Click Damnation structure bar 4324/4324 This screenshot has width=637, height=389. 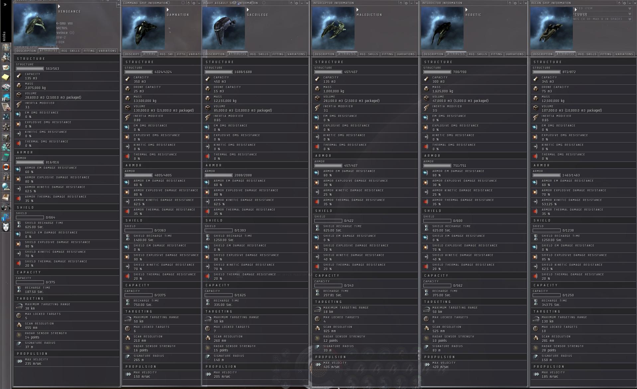pos(139,72)
